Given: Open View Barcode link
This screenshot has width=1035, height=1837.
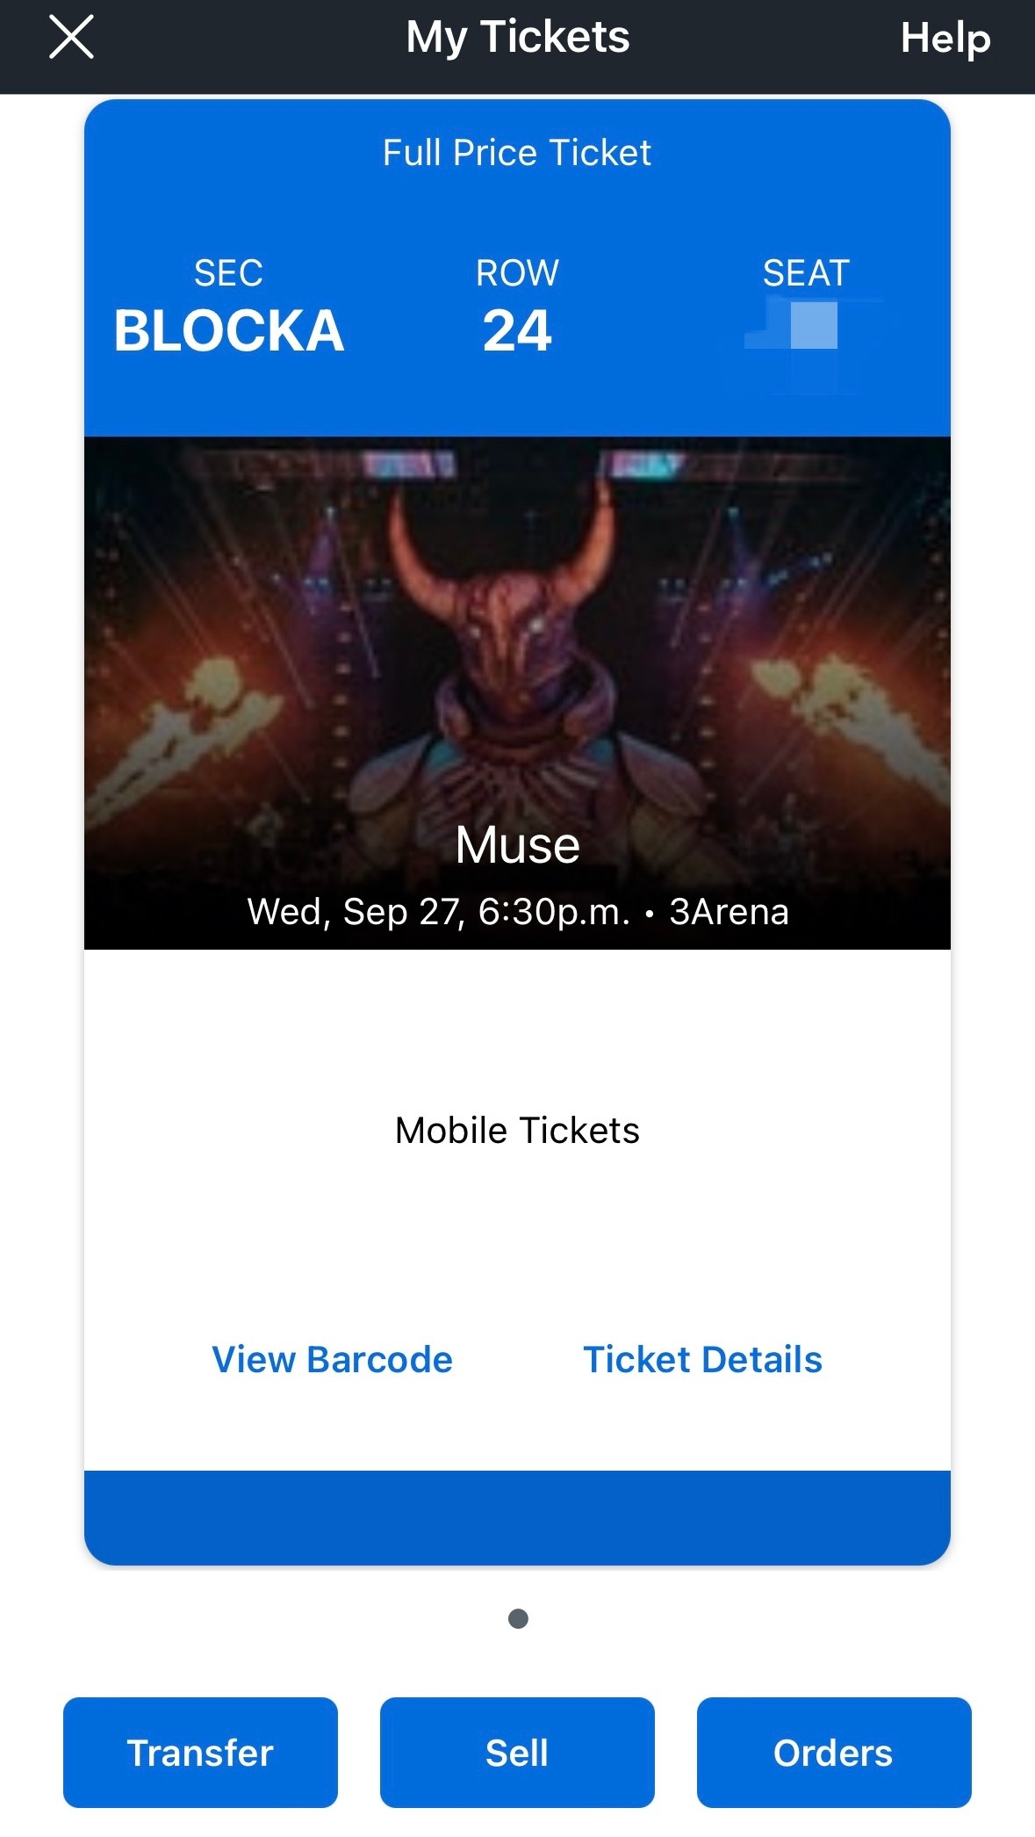Looking at the screenshot, I should [x=332, y=1359].
